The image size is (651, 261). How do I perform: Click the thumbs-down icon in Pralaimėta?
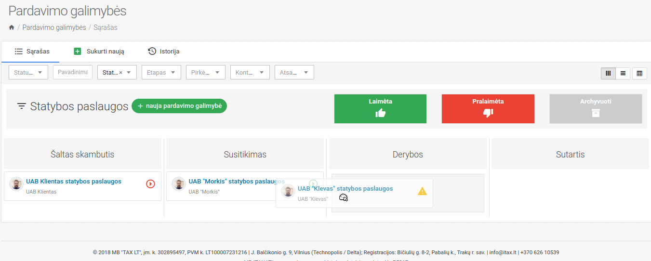[488, 113]
